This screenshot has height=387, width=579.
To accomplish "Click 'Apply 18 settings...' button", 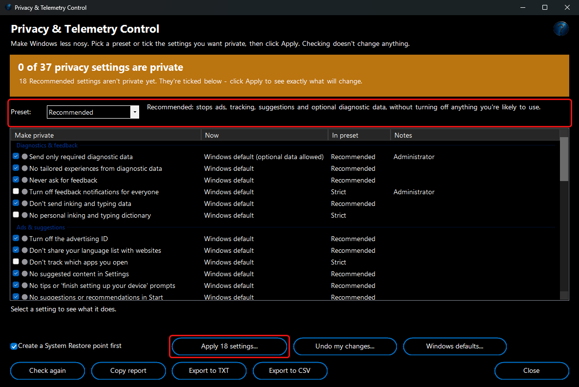I will click(x=229, y=346).
